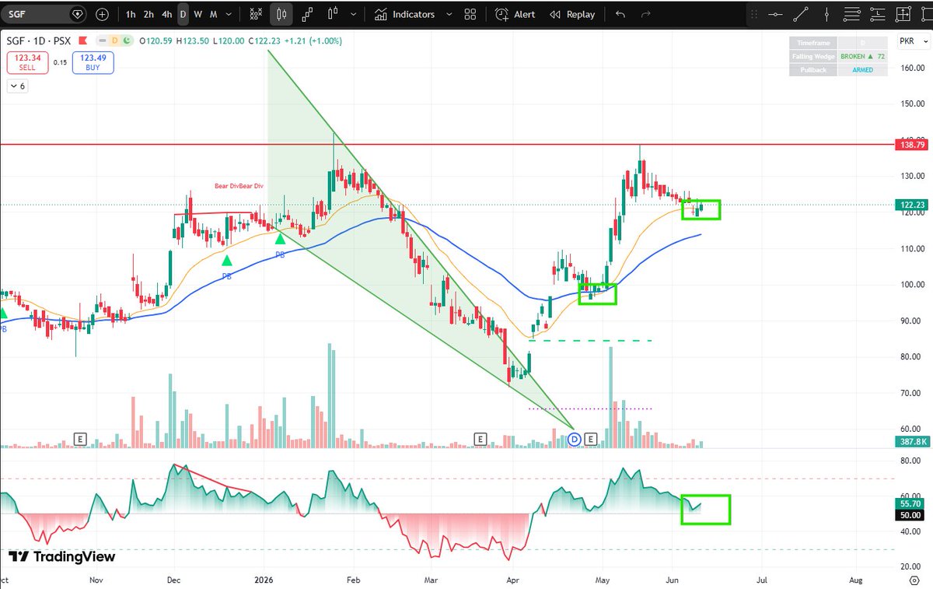Screen dimensions: 933x589
Task: Click the BROKEN 72 Falling Wedge cell
Action: 862,57
